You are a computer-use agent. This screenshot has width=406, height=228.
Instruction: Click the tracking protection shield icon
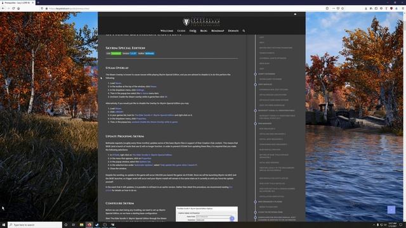pos(43,8)
